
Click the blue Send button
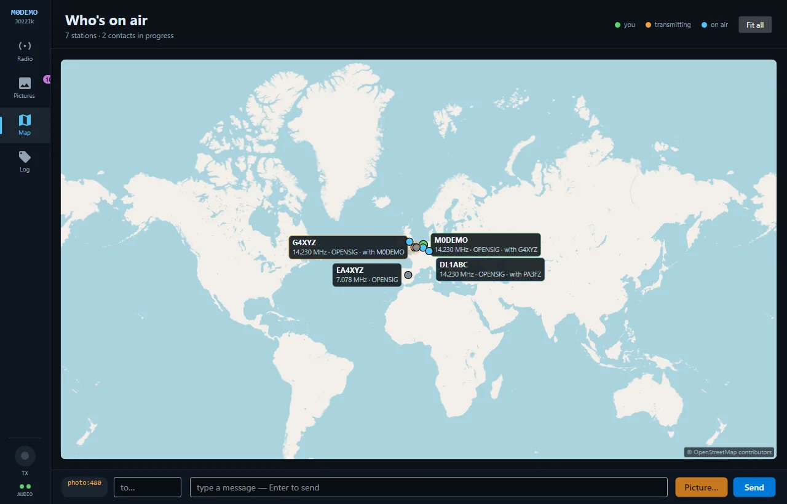click(754, 487)
